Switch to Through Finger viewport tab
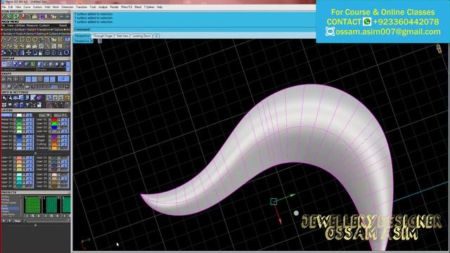The width and height of the screenshot is (450, 253). (103, 36)
